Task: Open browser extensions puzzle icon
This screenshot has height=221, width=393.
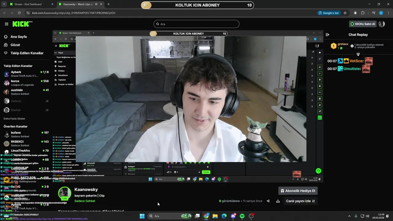Action: click(363, 13)
